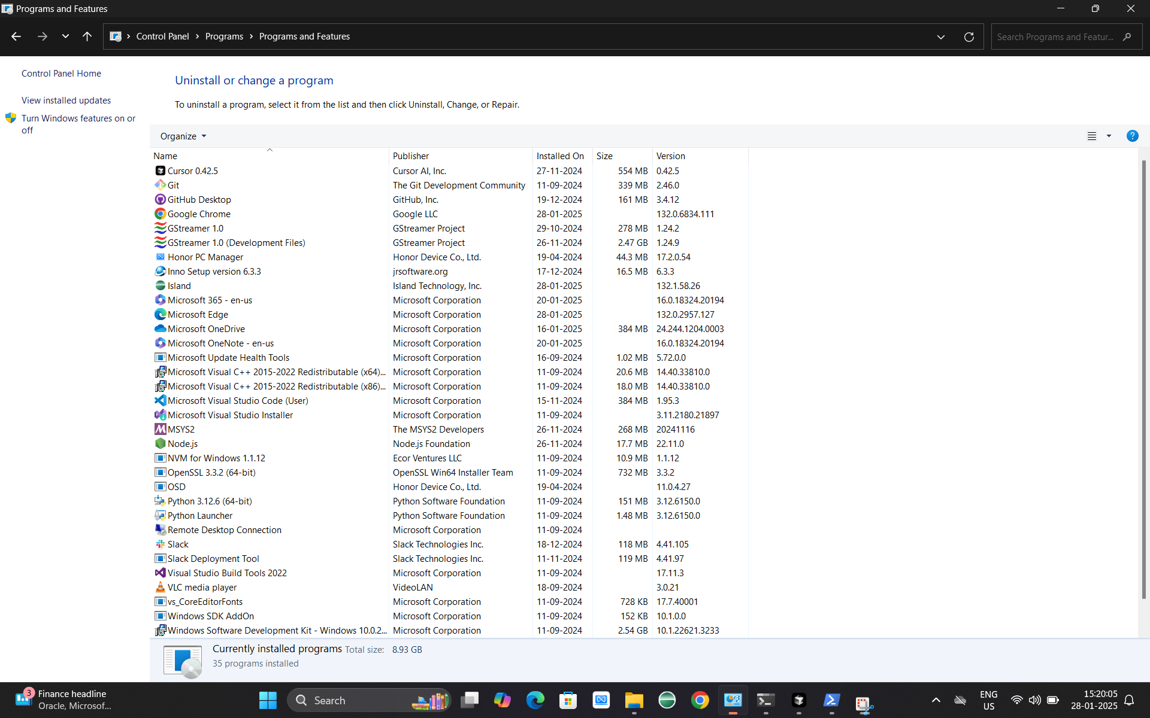
Task: Select VLC media player in the program list
Action: point(202,587)
